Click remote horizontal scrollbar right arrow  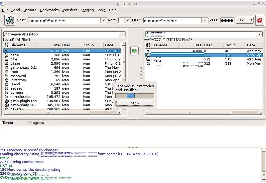261,112
